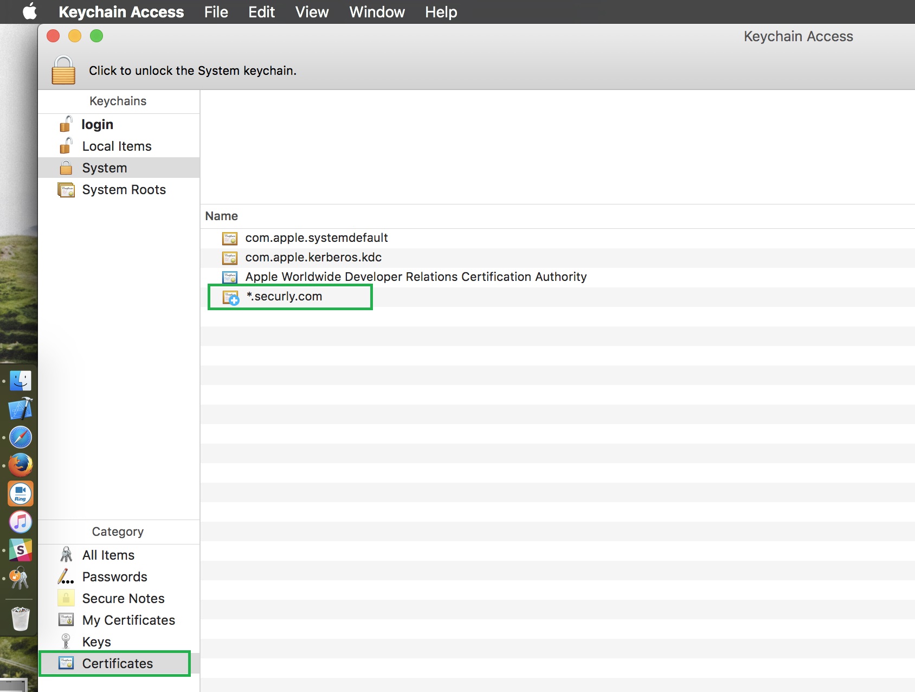915x692 pixels.
Task: Show the All Items category
Action: click(x=119, y=555)
